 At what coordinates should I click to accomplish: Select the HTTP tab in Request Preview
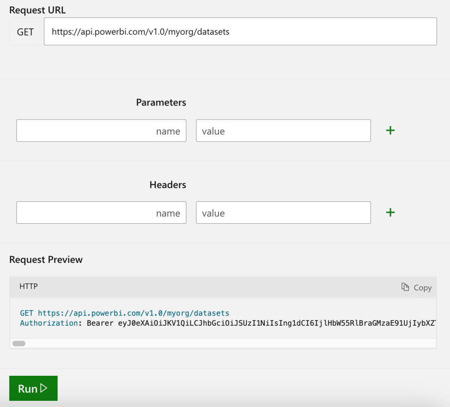pos(28,287)
